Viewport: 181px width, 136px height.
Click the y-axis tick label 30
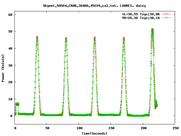(10, 65)
